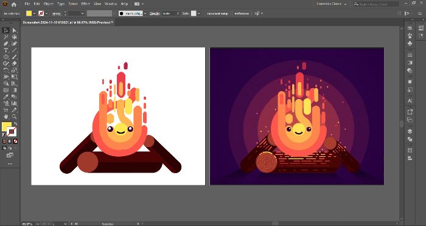The image size is (426, 226).
Task: Select the Scale tool
Action: (15, 70)
